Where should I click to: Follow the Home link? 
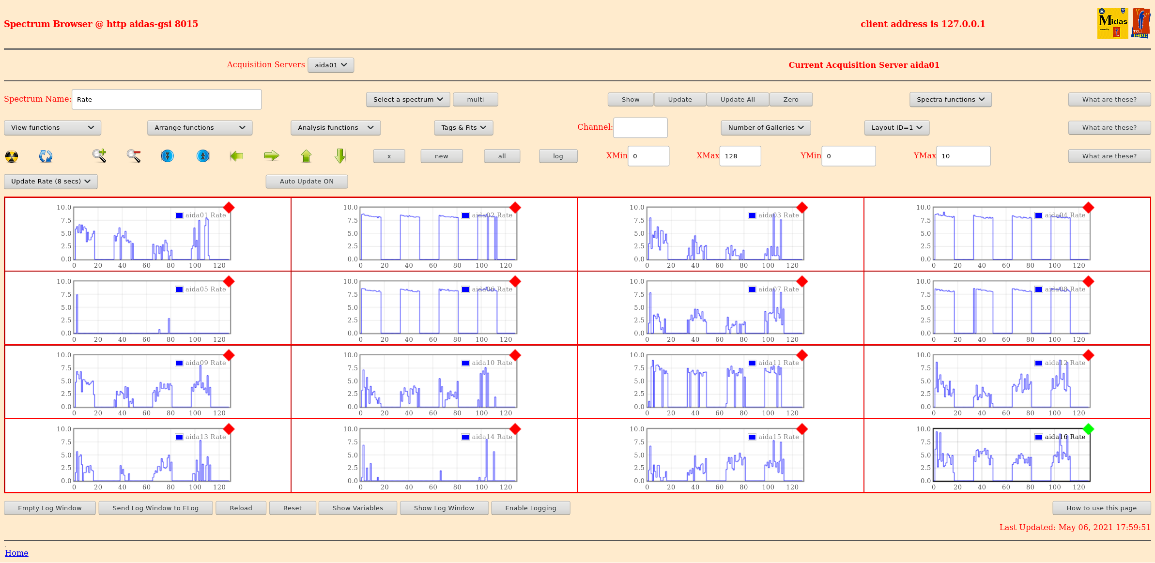point(16,553)
